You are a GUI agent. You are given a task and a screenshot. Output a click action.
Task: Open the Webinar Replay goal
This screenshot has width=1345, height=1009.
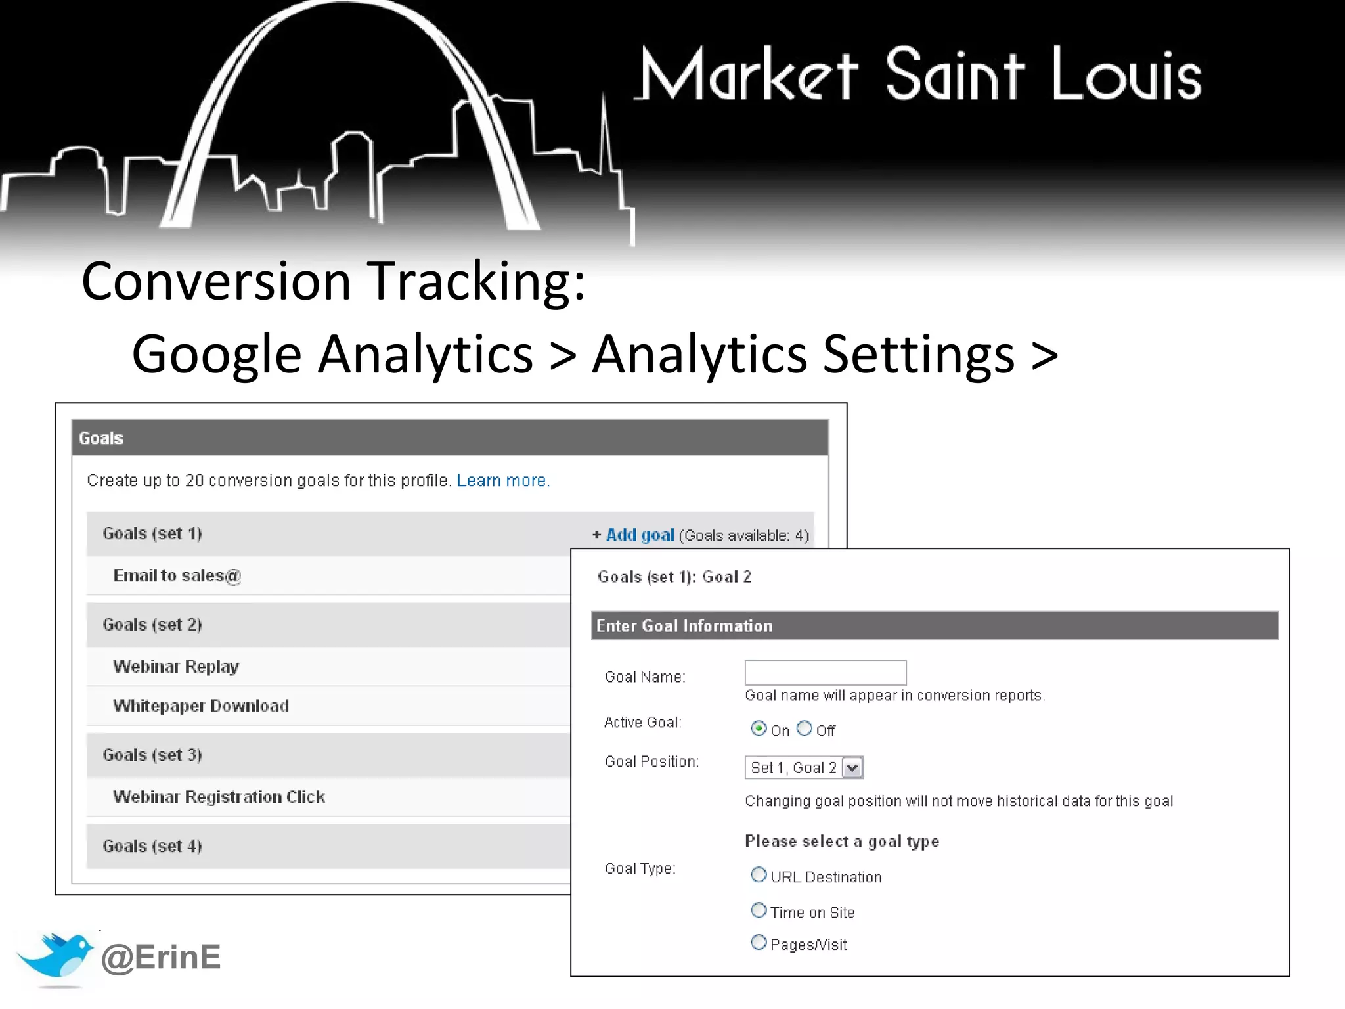[176, 666]
